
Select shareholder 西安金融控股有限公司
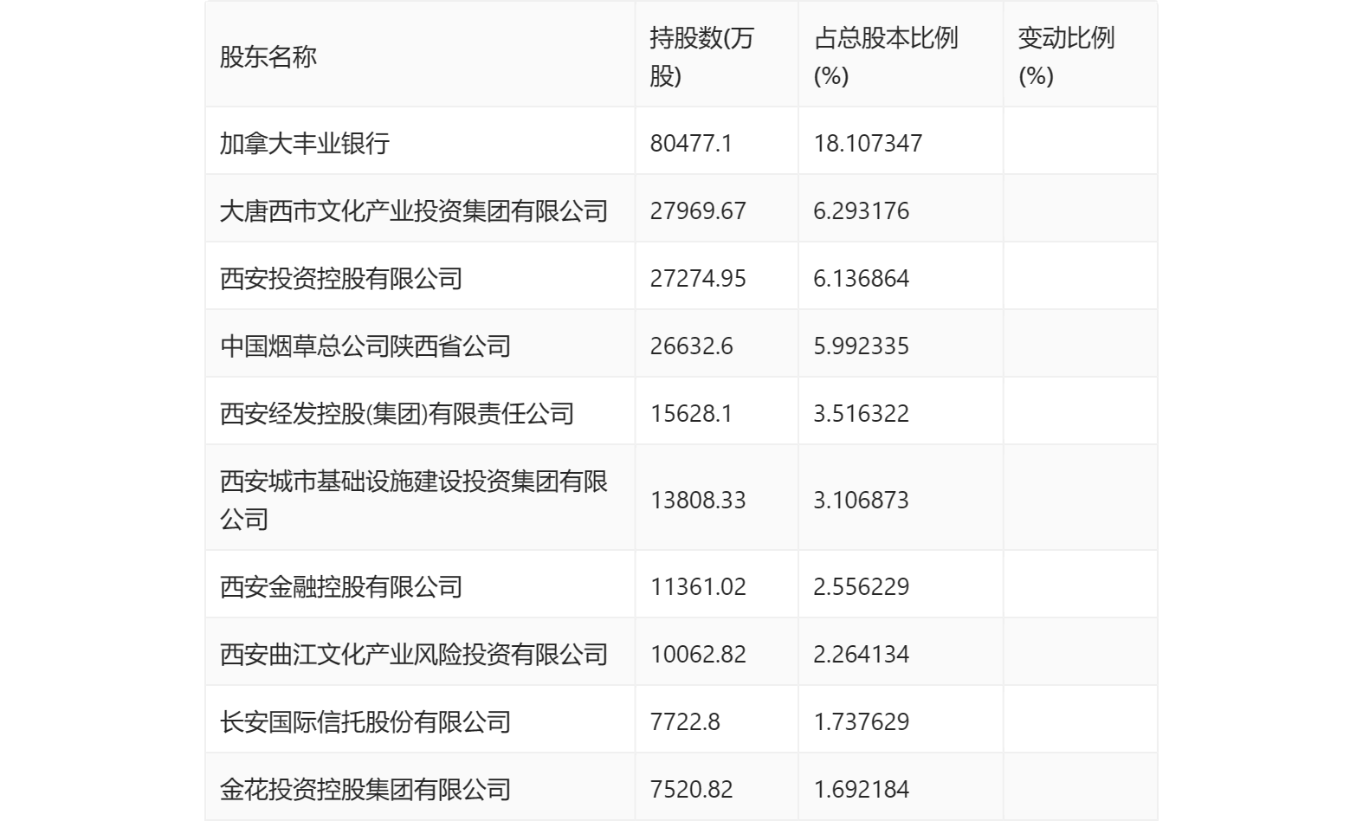tap(341, 586)
